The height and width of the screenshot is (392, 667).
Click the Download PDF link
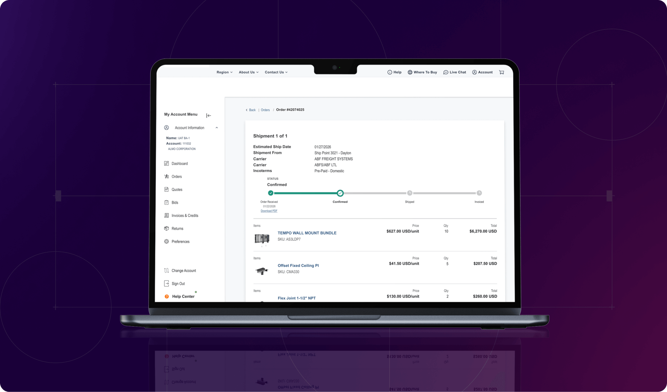click(269, 211)
